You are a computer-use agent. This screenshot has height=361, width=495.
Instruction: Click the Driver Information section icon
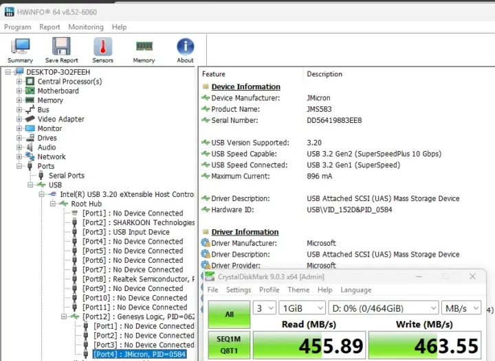point(206,232)
